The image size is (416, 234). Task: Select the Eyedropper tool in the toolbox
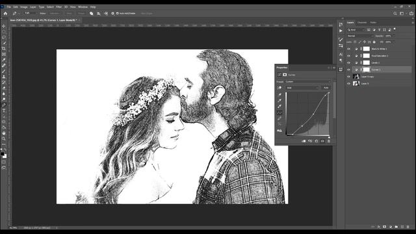pos(4,60)
